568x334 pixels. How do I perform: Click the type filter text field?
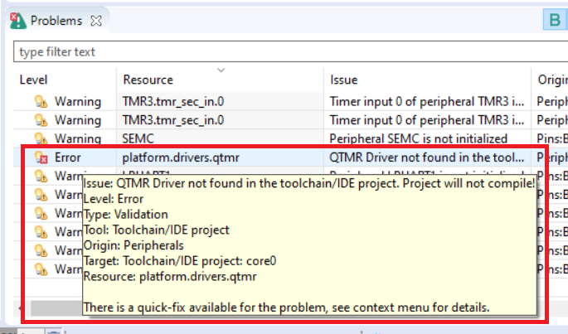289,52
